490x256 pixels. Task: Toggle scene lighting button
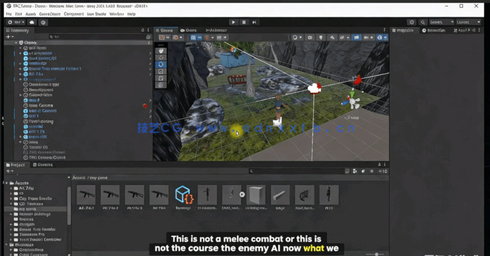coord(321,37)
